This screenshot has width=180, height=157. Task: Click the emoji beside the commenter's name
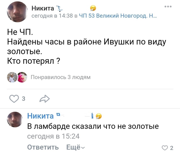pyautogui.click(x=99, y=117)
